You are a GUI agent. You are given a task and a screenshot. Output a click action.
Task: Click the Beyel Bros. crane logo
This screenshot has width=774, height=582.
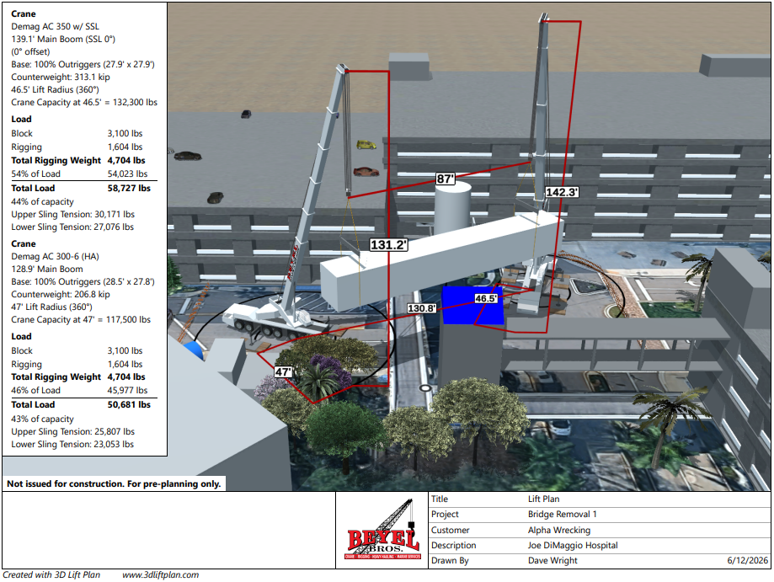point(383,530)
